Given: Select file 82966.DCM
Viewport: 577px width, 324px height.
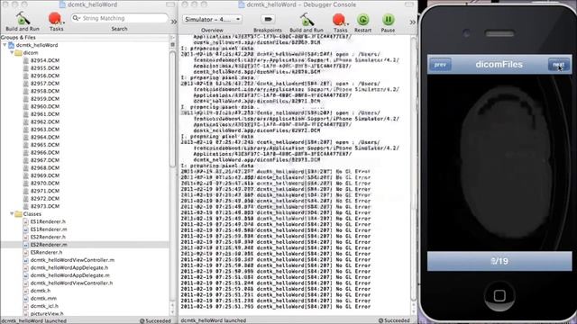Looking at the screenshot, I should pyautogui.click(x=45, y=152).
